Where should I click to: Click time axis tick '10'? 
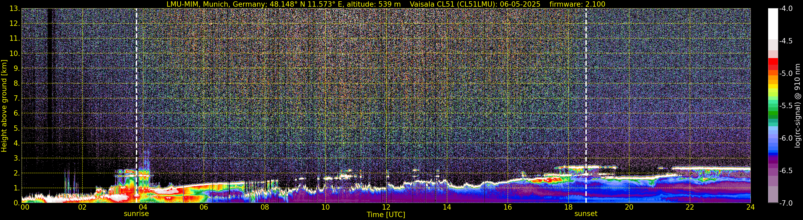pos(325,207)
